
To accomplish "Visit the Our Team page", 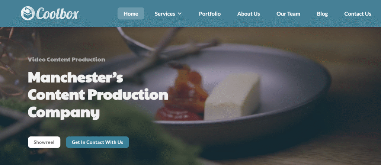I will click(x=288, y=14).
